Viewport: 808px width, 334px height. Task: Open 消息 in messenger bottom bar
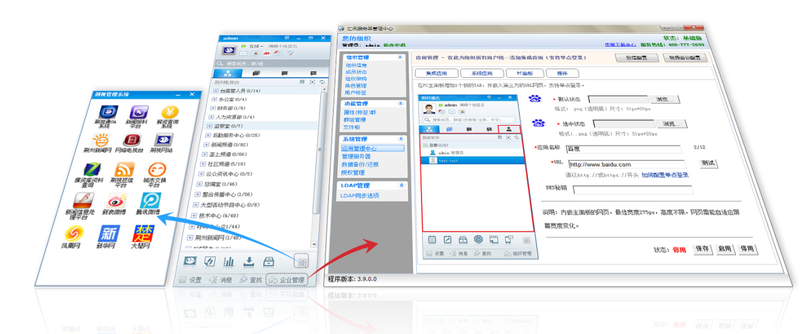[x=221, y=280]
